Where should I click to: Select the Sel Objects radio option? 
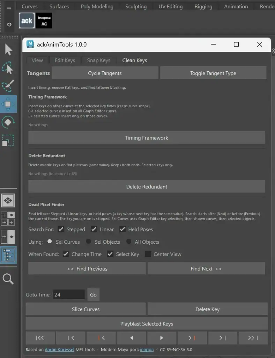pyautogui.click(x=89, y=242)
